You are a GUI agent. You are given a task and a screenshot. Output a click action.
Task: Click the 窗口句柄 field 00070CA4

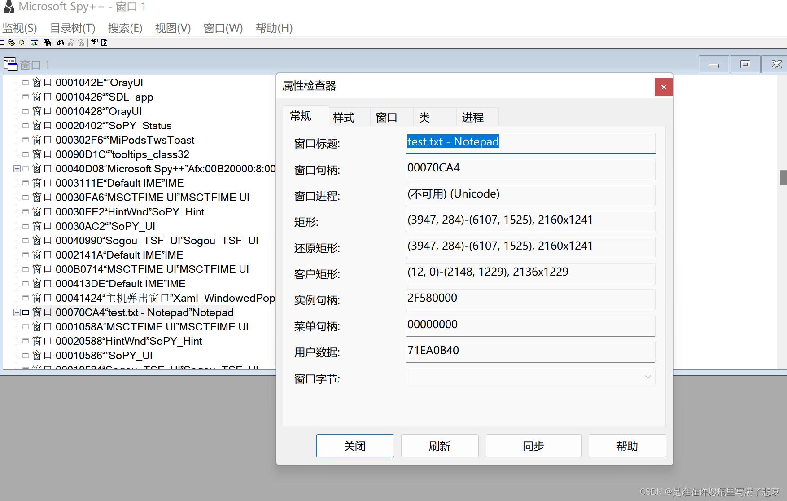tap(530, 169)
